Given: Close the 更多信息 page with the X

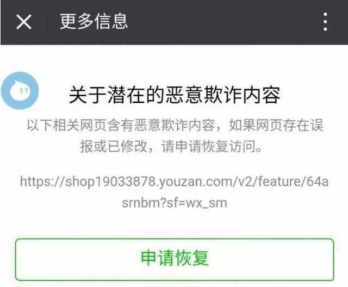Looking at the screenshot, I should coord(24,22).
